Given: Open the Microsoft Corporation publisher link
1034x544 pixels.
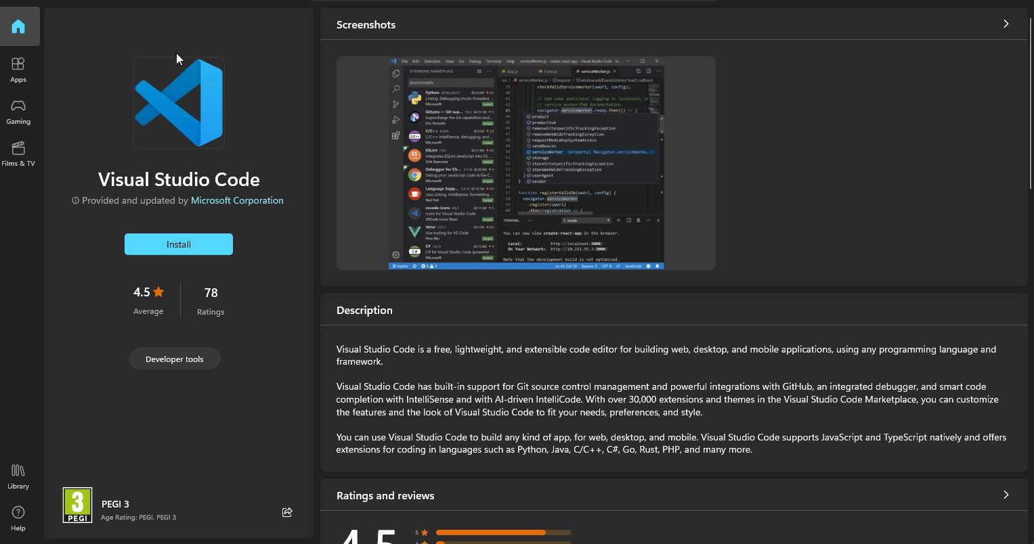Looking at the screenshot, I should pyautogui.click(x=237, y=200).
